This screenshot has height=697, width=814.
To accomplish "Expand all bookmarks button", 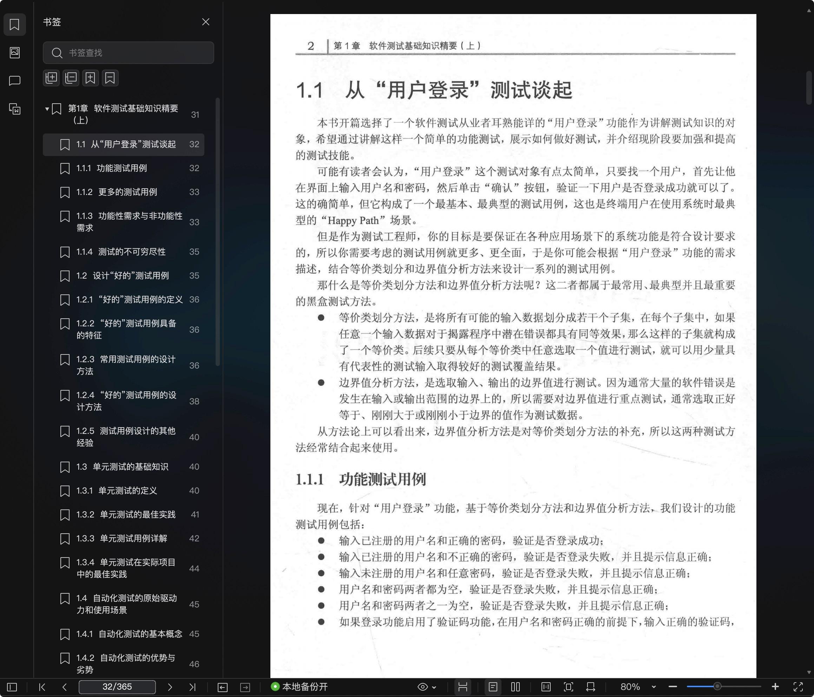I will pyautogui.click(x=51, y=78).
